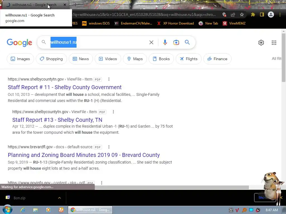Open the Google apps grid
The width and height of the screenshot is (286, 214).
pyautogui.click(x=274, y=43)
